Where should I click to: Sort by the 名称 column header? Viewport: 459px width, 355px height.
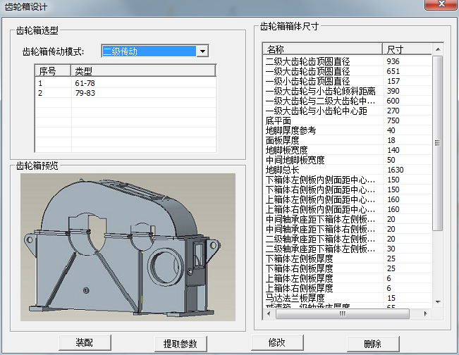point(322,49)
